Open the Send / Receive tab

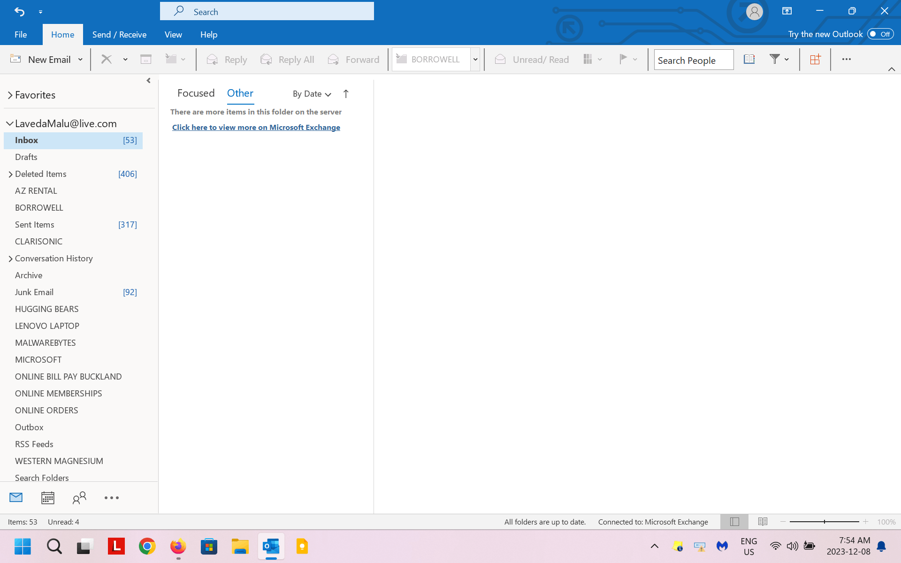click(x=119, y=35)
